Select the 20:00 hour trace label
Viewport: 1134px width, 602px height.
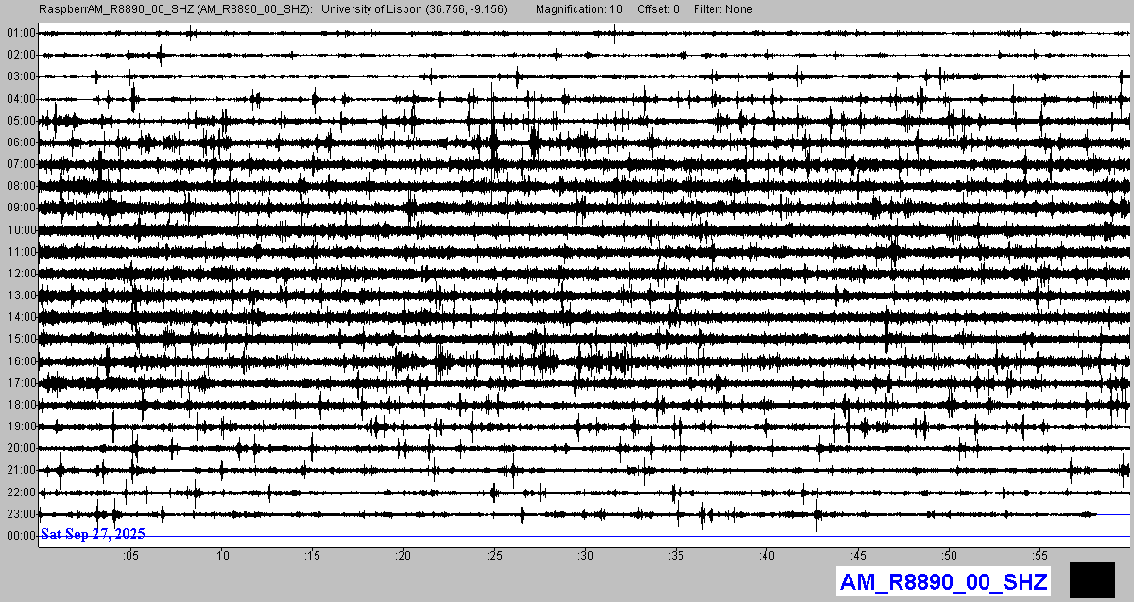21,448
